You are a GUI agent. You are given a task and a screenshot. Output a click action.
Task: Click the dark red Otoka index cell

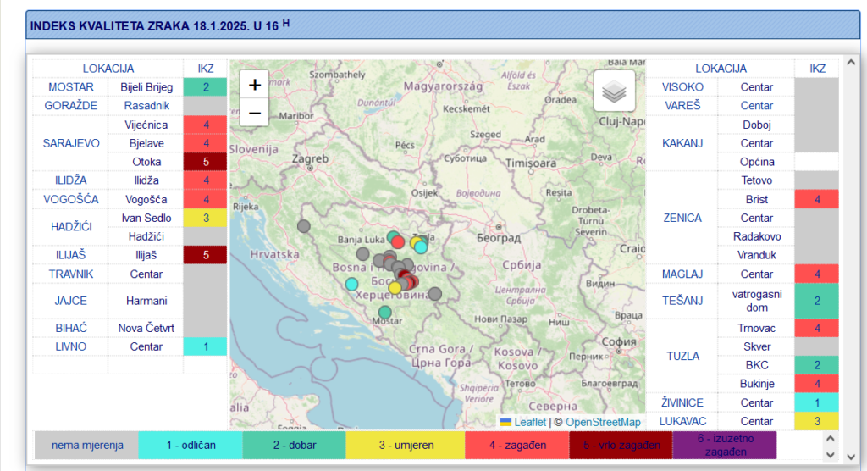click(205, 162)
